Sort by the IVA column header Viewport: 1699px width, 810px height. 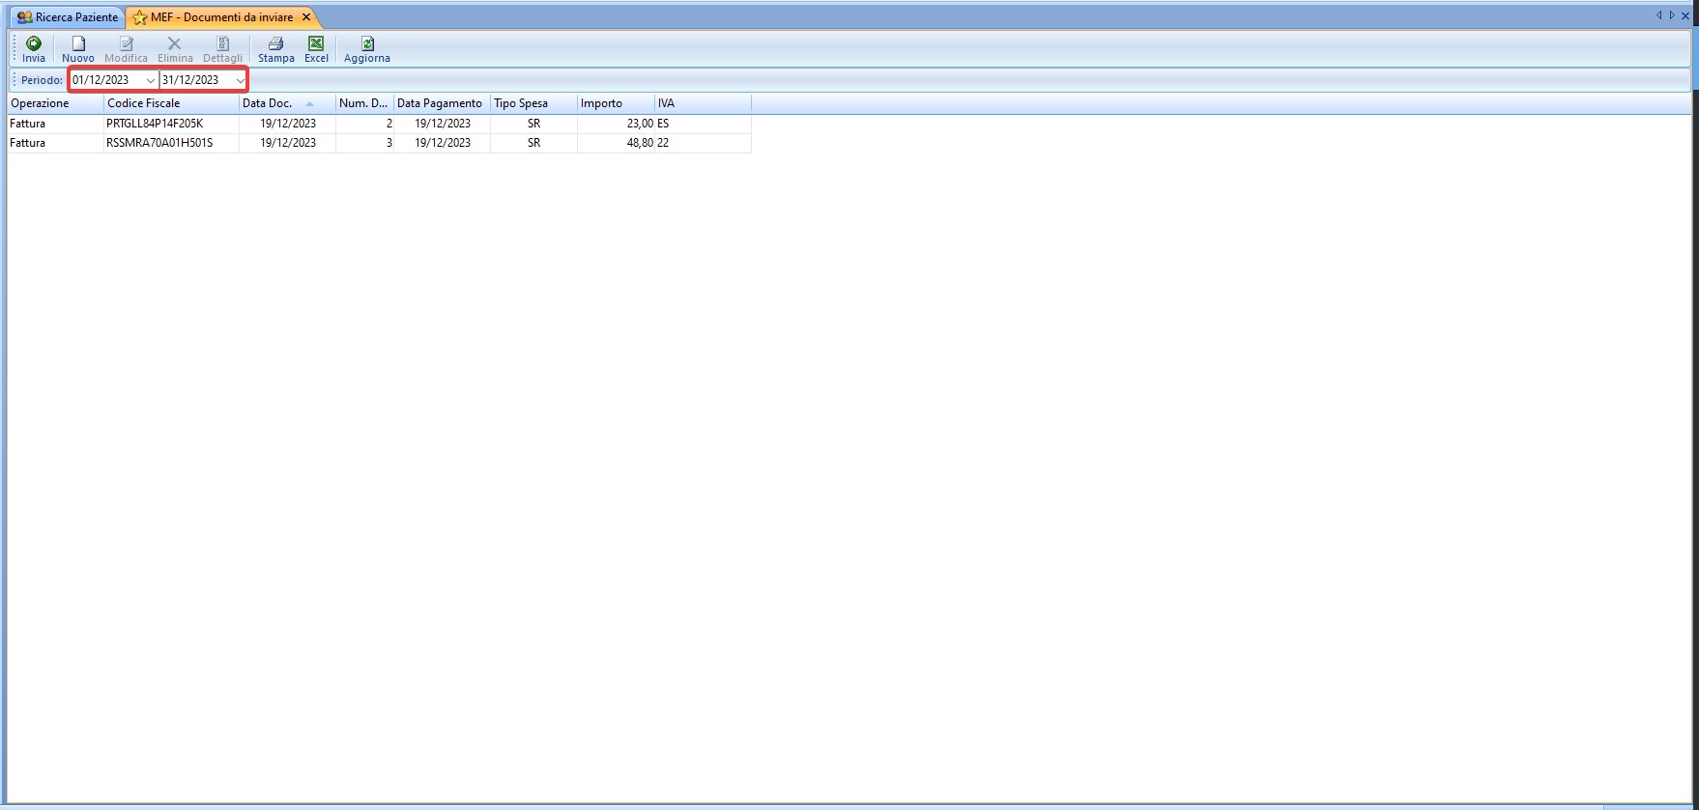click(x=703, y=103)
